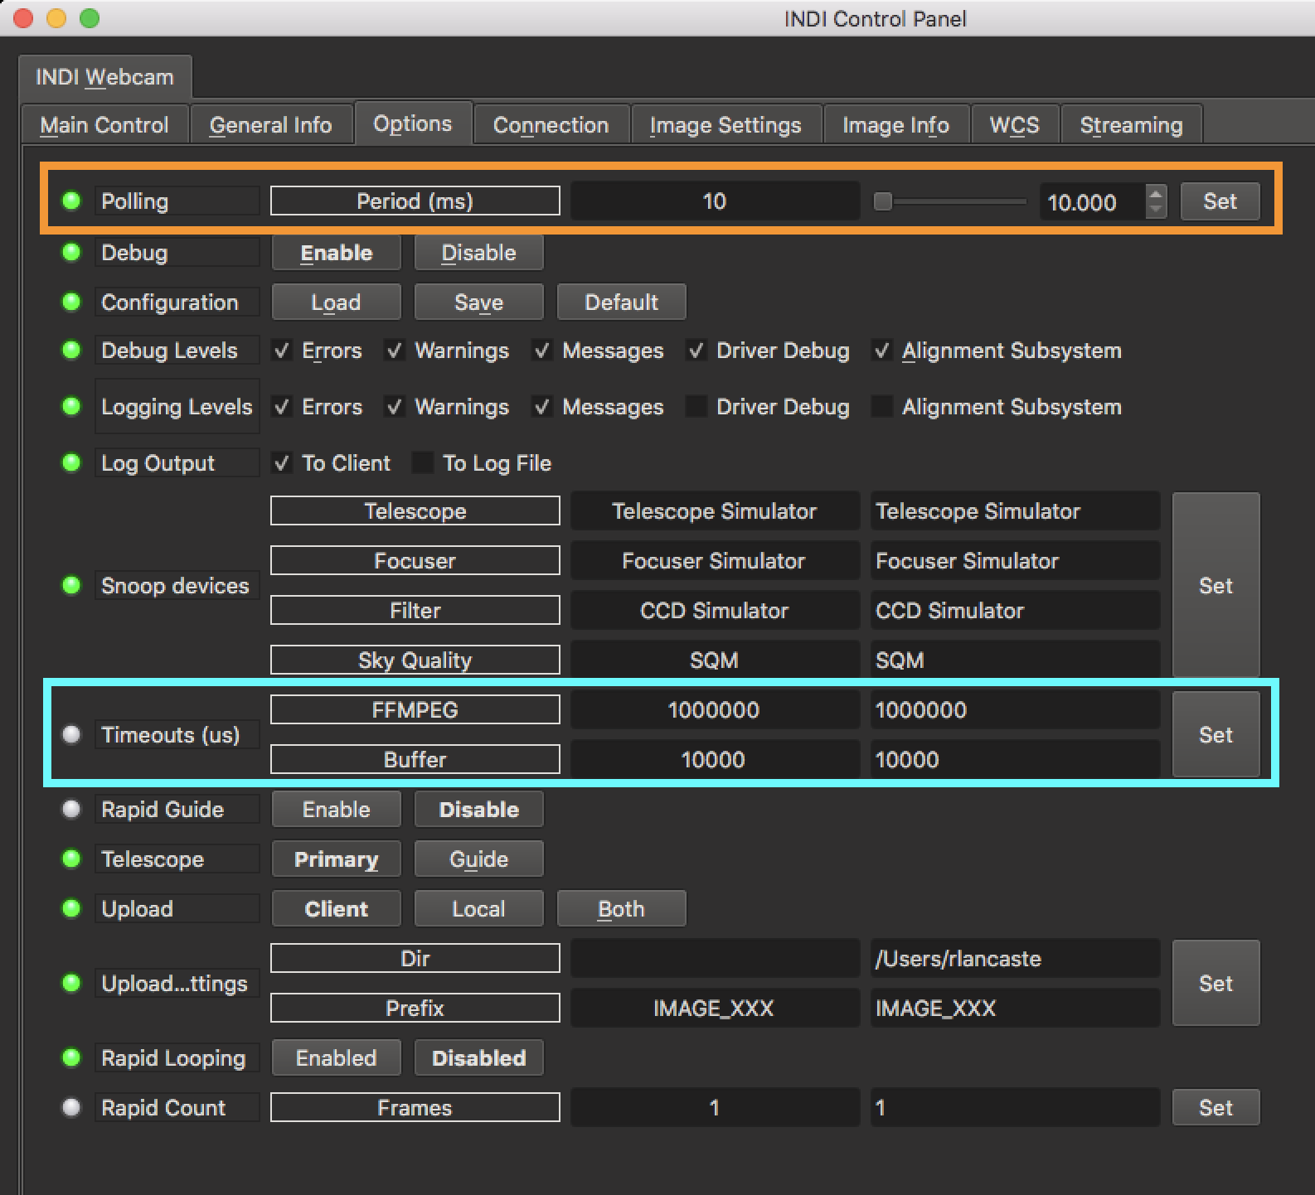The image size is (1315, 1195).
Task: Select the Options tab
Action: [x=413, y=123]
